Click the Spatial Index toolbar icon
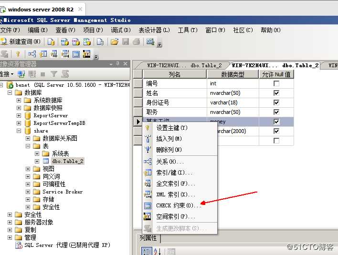The image size is (338, 255). [87, 54]
